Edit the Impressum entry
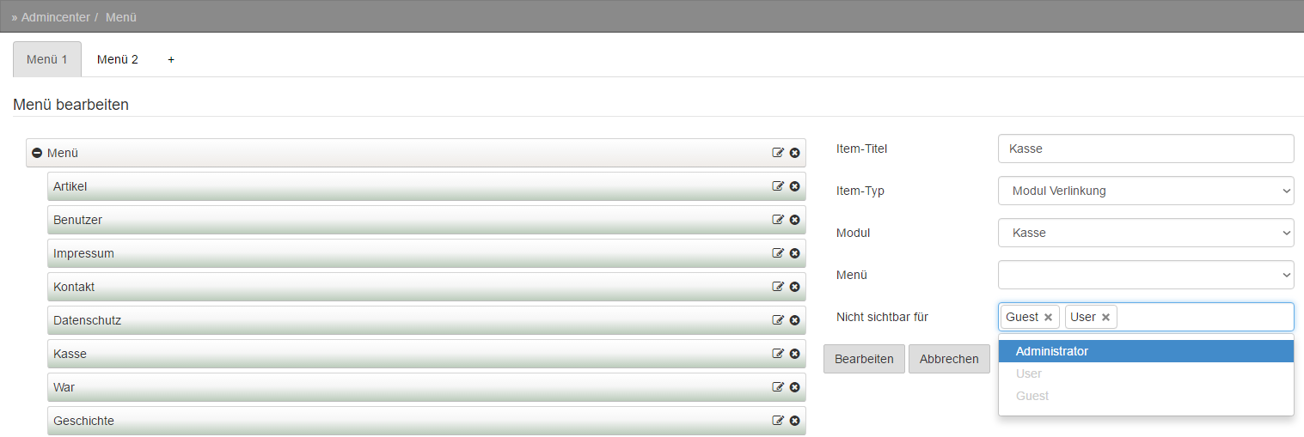 click(x=778, y=253)
